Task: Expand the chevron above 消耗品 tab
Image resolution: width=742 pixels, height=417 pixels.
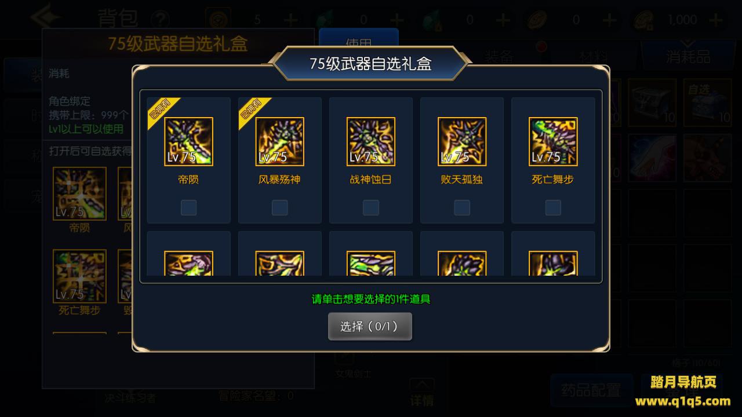Action: [688, 44]
